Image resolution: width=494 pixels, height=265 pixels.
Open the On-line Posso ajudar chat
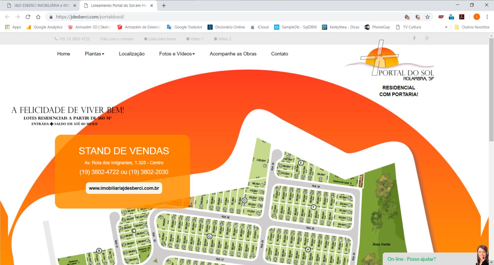pyautogui.click(x=411, y=259)
